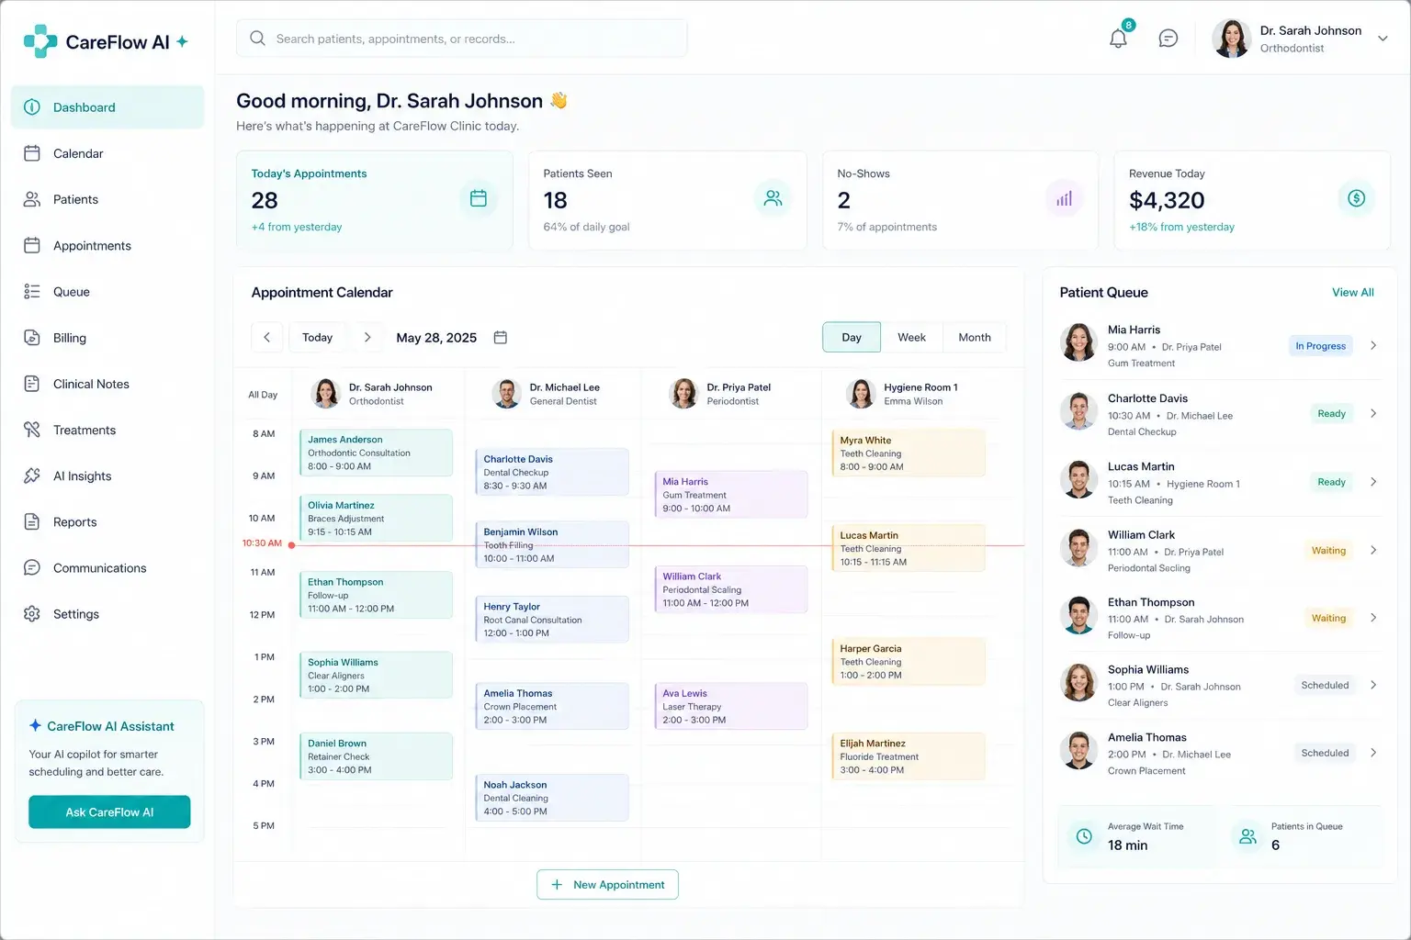Image resolution: width=1411 pixels, height=940 pixels.
Task: Expand Amelia Thomas queue entry chevron
Action: (1373, 753)
